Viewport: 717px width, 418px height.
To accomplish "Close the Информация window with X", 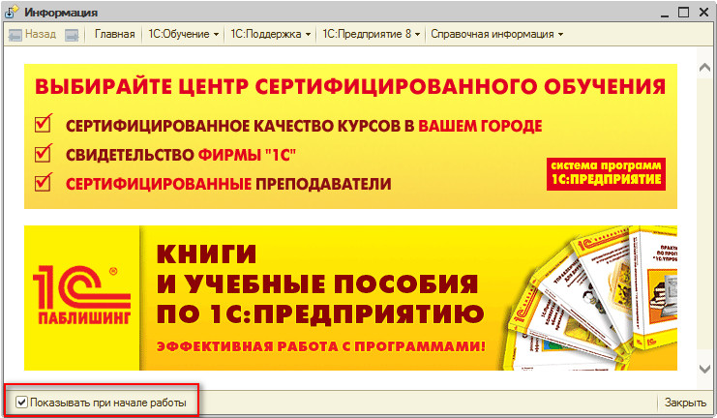I will tap(703, 13).
